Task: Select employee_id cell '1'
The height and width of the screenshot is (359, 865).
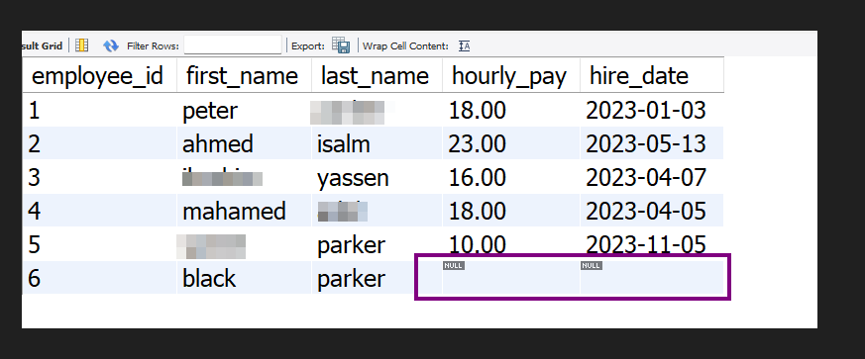Action: [99, 110]
